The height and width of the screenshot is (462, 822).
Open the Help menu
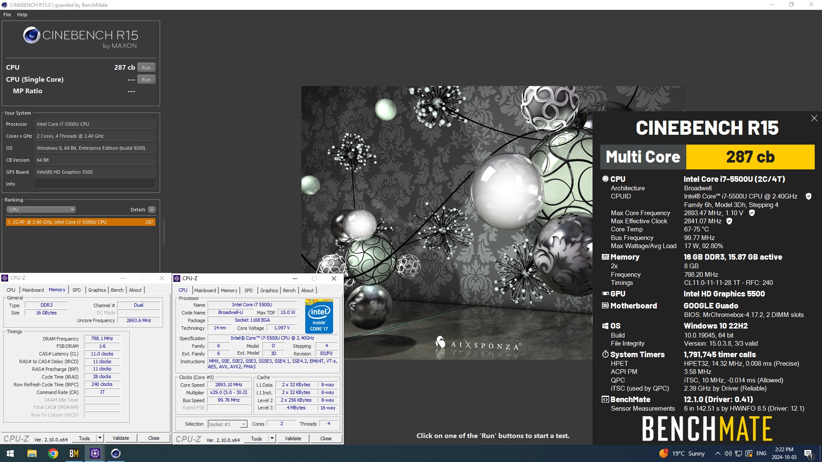[22, 15]
